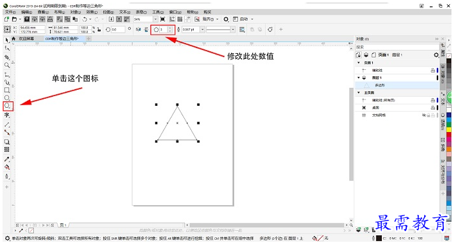This screenshot has width=453, height=243.
Task: Click the search field in objects panel
Action: (397, 47)
